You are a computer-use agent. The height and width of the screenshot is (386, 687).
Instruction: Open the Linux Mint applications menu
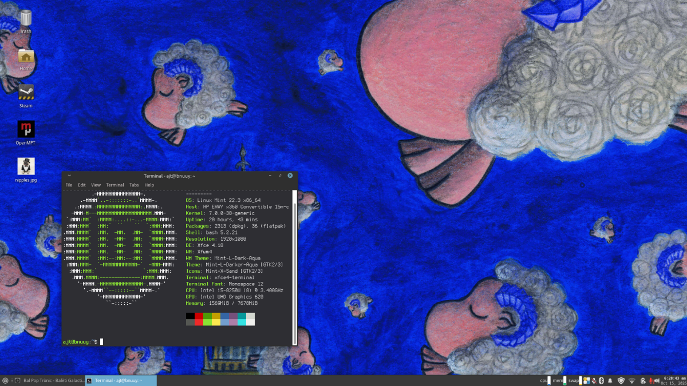pyautogui.click(x=5, y=380)
